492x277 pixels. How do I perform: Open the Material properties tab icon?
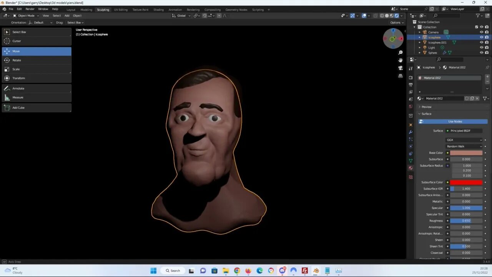[x=411, y=168]
